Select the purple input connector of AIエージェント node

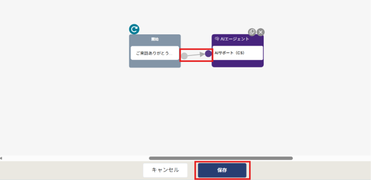[x=208, y=53]
